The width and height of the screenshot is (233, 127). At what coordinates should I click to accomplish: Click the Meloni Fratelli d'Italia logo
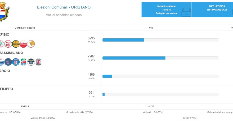(31, 62)
